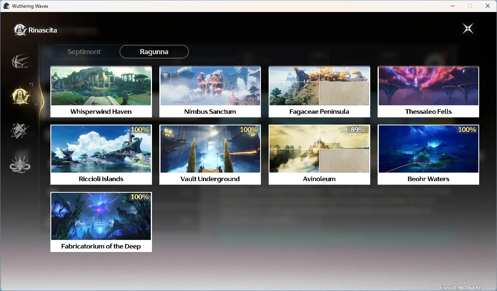497x291 pixels.
Task: Open the Whisperwind Haven area card
Action: pos(101,92)
